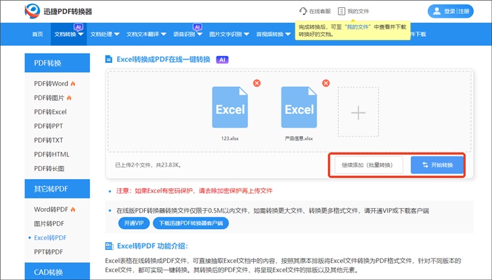Open 我的文件 in the header

(x=354, y=11)
